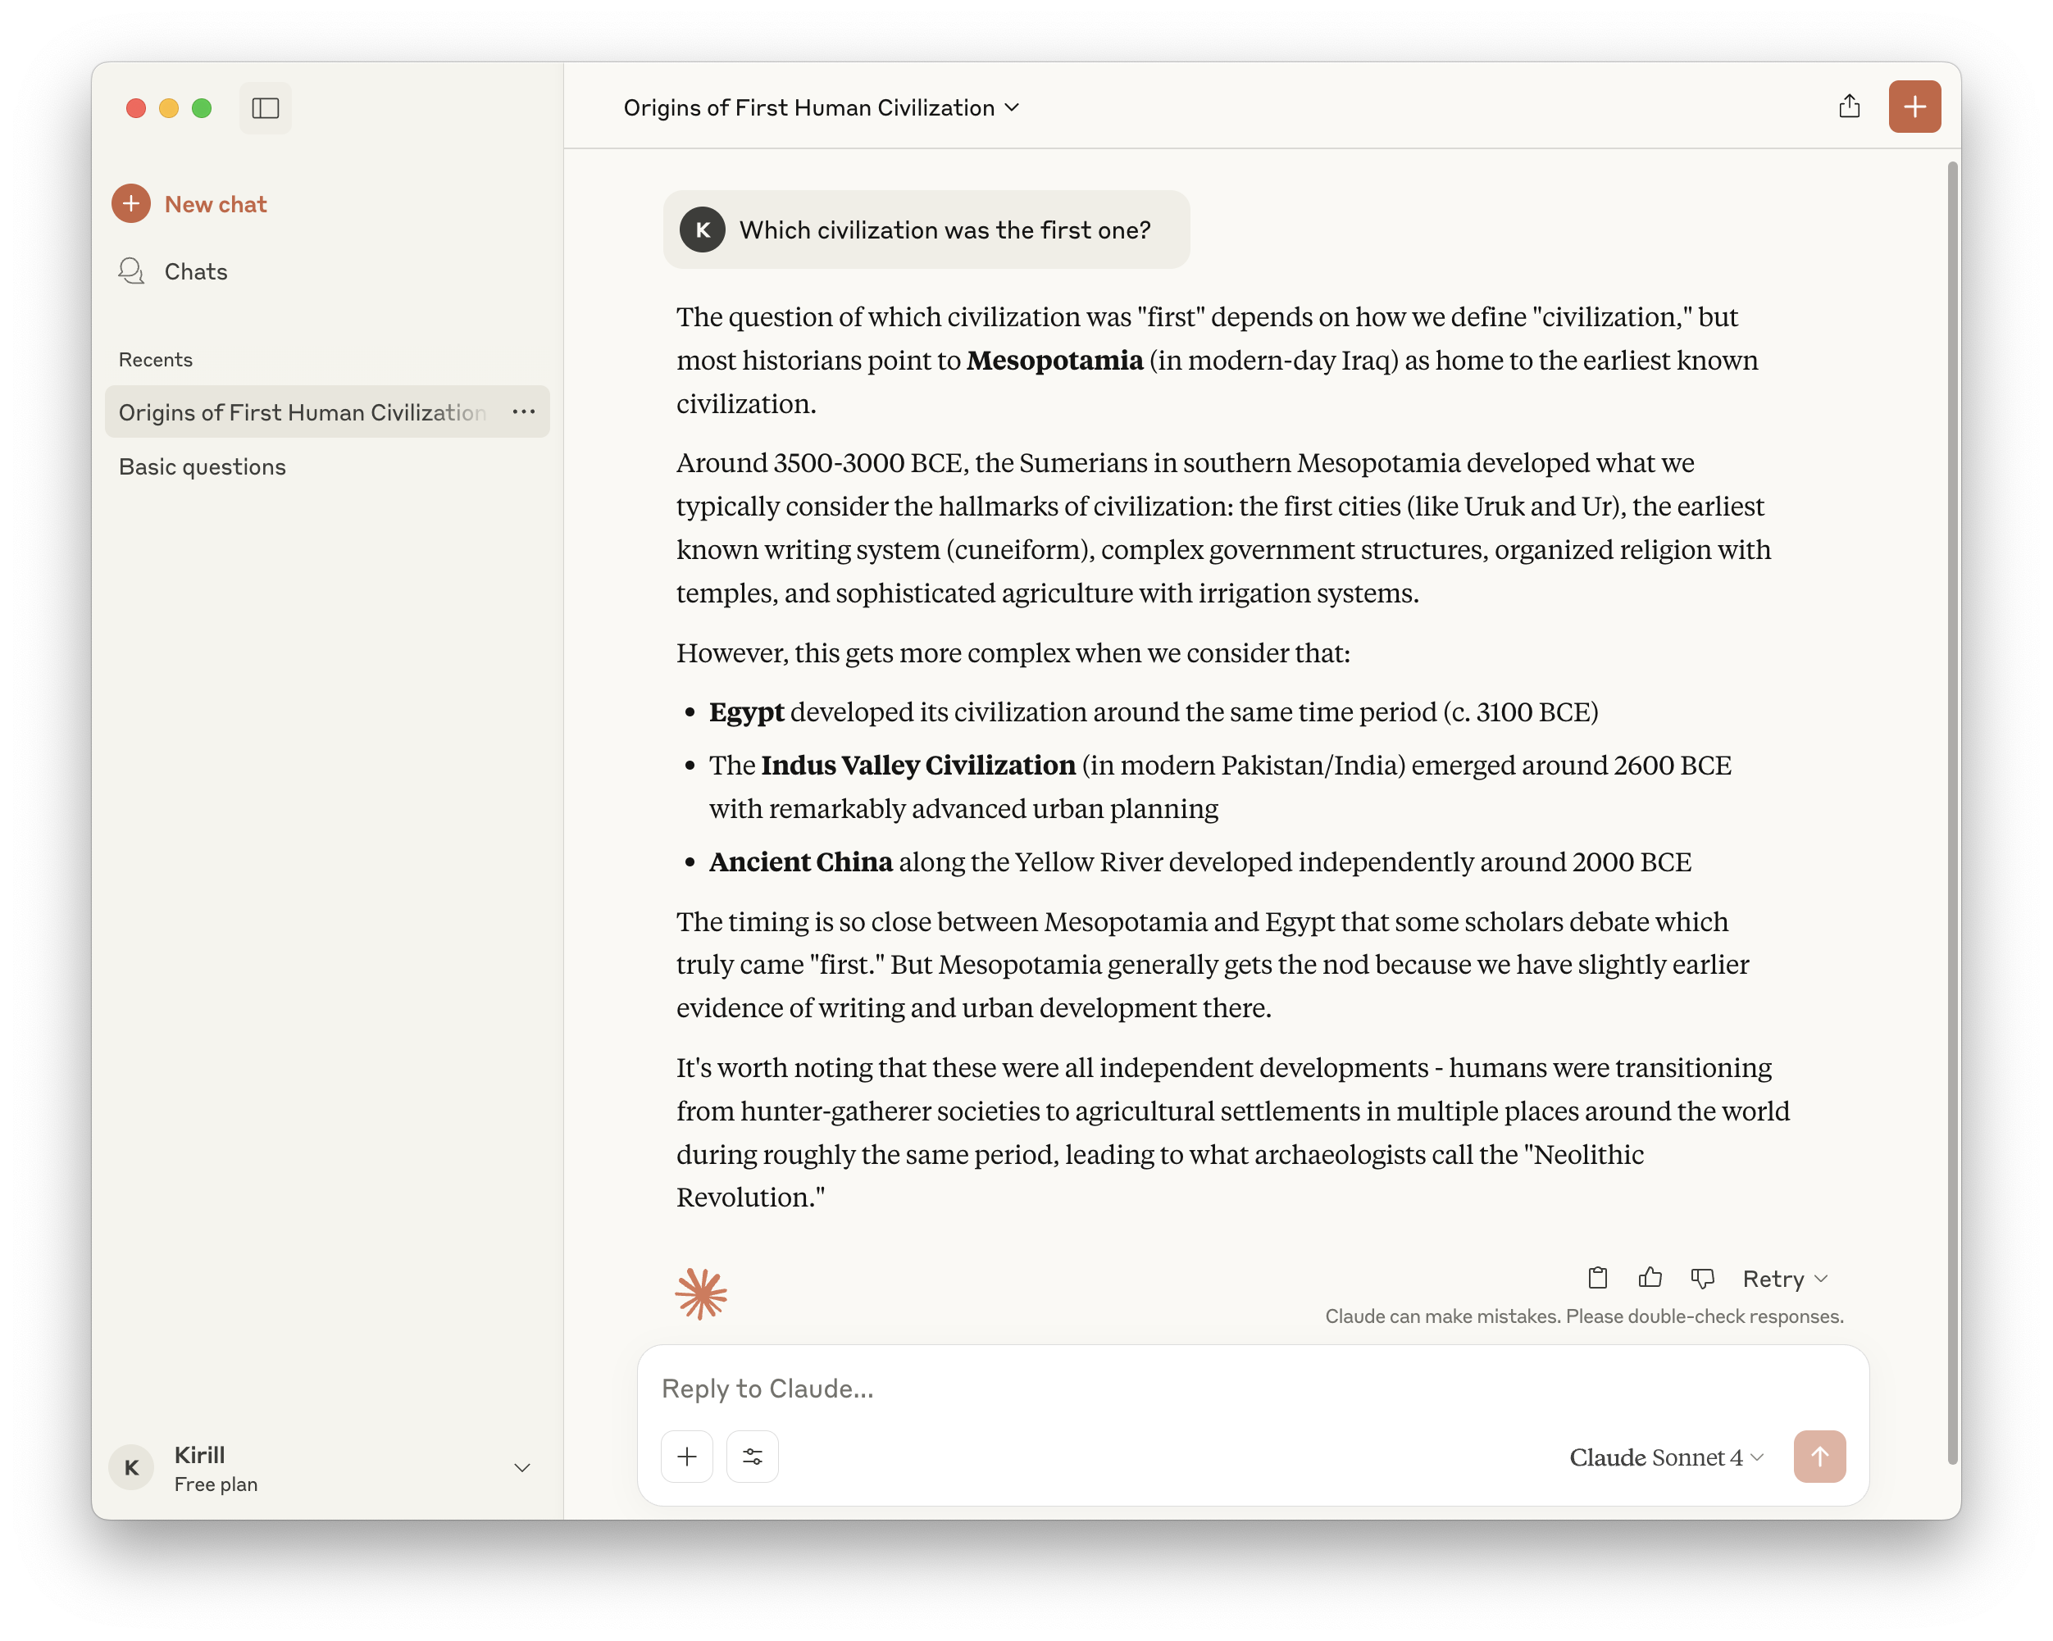Open the Claude Sonnet 4 model selector
Screen dimensions: 2053x1641
click(1666, 1457)
